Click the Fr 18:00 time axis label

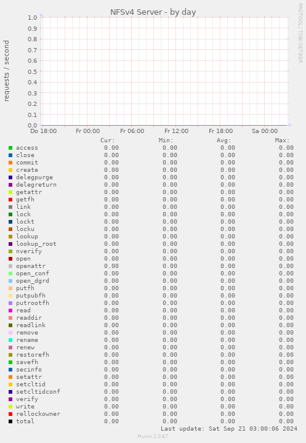pyautogui.click(x=221, y=131)
